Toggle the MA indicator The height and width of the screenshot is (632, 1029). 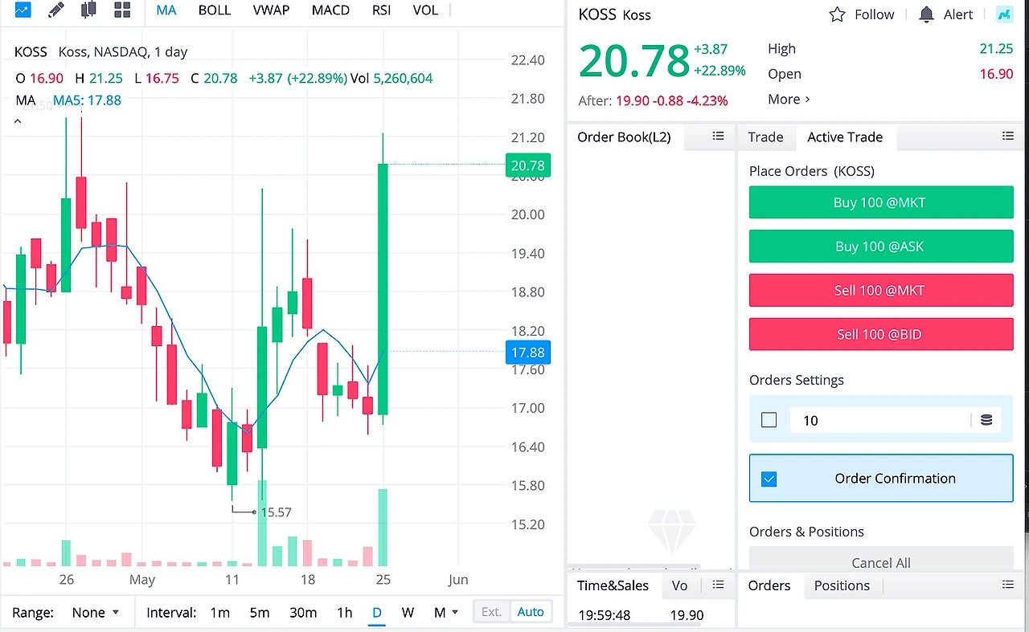(166, 10)
